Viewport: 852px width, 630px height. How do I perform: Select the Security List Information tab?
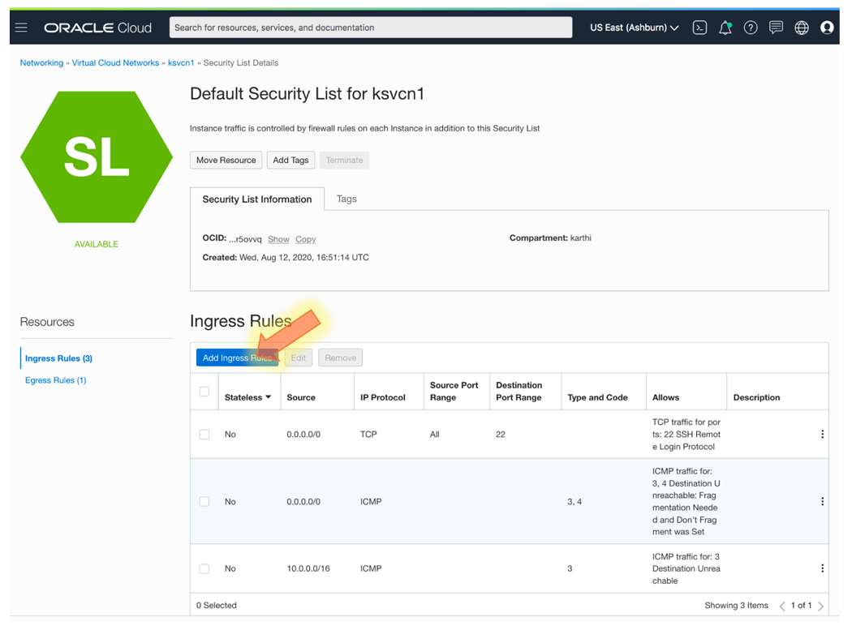(x=256, y=199)
